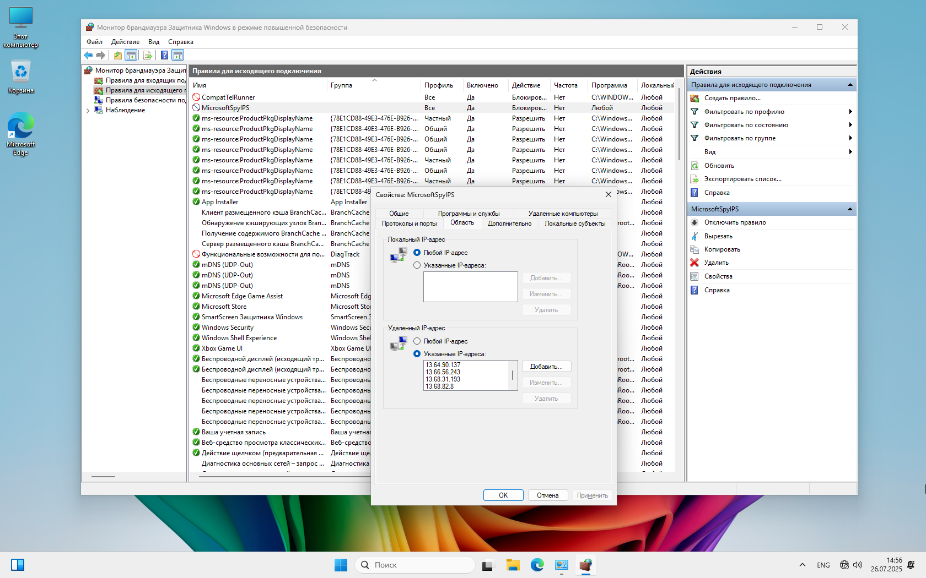Screen dimensions: 926x578
Task: Switch to the Протоколы и порты tab
Action: [x=409, y=223]
